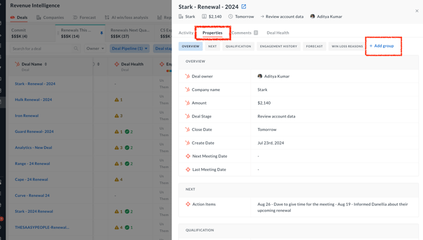Click the diamond icon beside Last Meeting Date

(x=188, y=170)
